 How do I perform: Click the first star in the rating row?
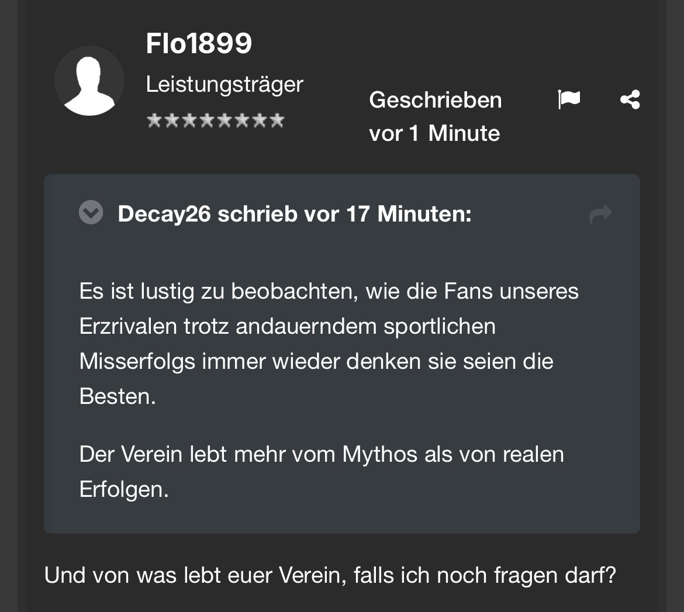[154, 120]
